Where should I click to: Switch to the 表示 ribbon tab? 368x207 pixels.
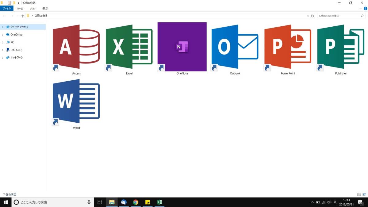pyautogui.click(x=45, y=9)
